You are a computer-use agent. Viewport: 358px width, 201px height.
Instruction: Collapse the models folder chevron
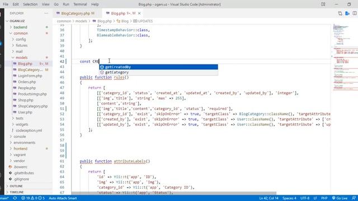13,58
